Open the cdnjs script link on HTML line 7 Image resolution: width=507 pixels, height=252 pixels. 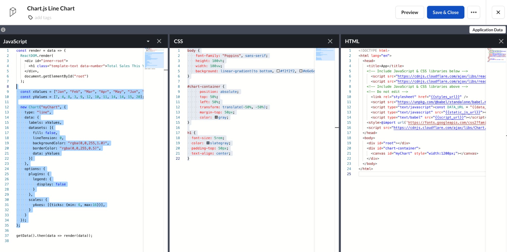pos(442,81)
